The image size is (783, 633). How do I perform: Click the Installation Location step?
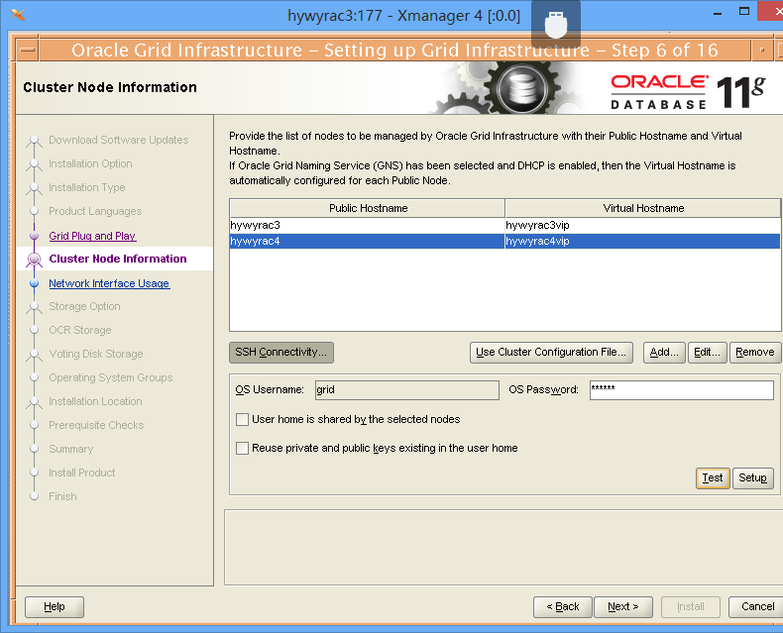point(95,401)
